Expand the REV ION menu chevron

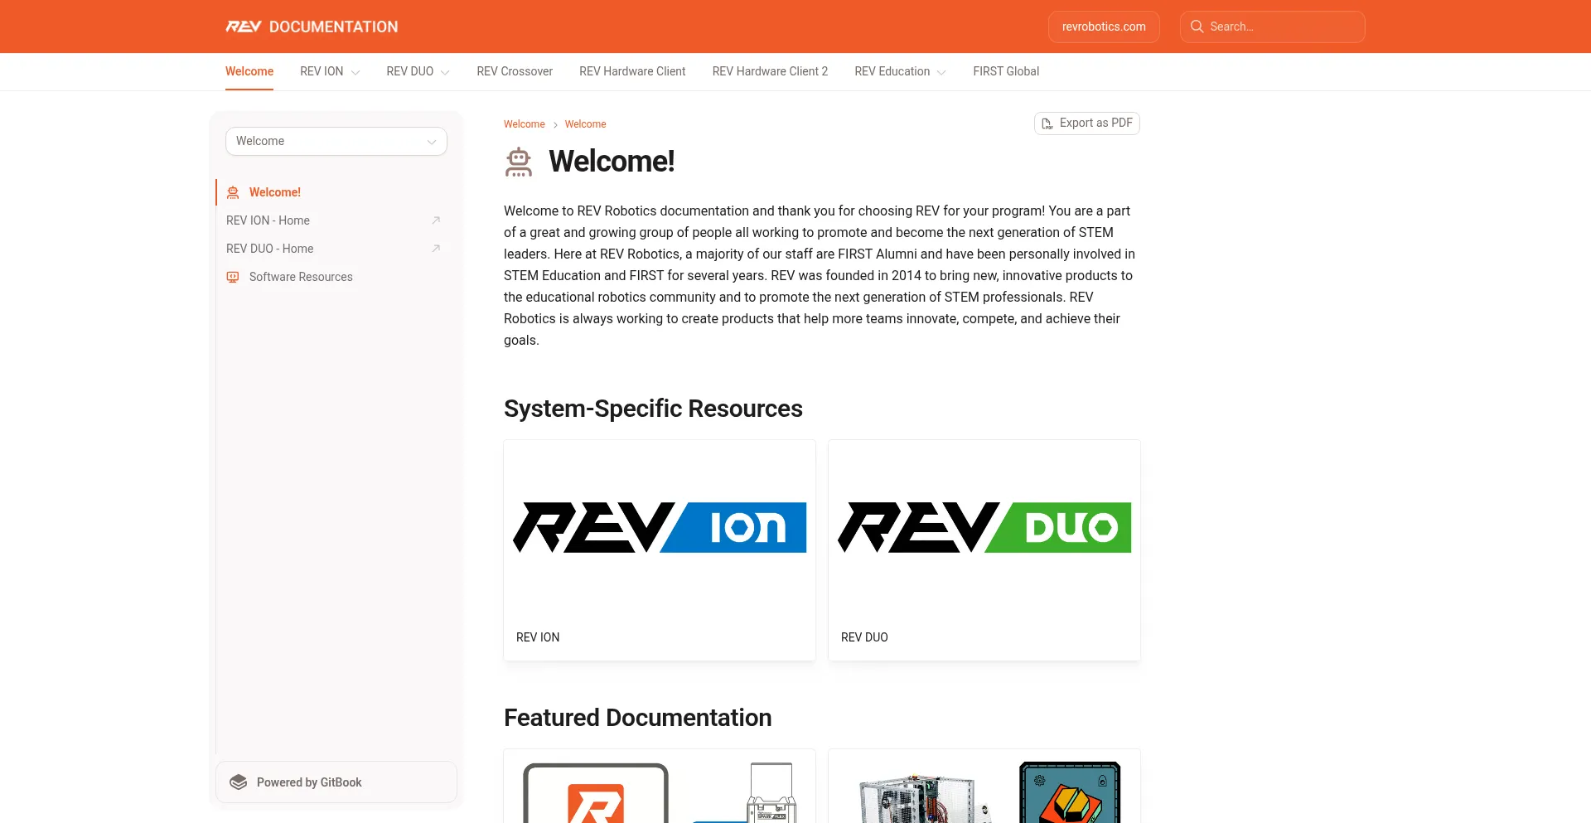(355, 72)
